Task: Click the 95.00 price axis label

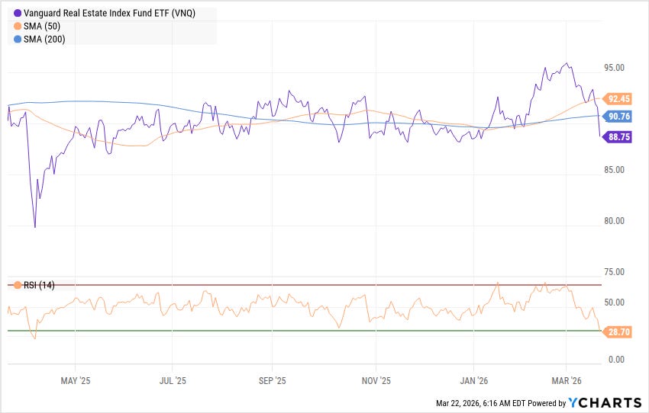Action: point(614,68)
